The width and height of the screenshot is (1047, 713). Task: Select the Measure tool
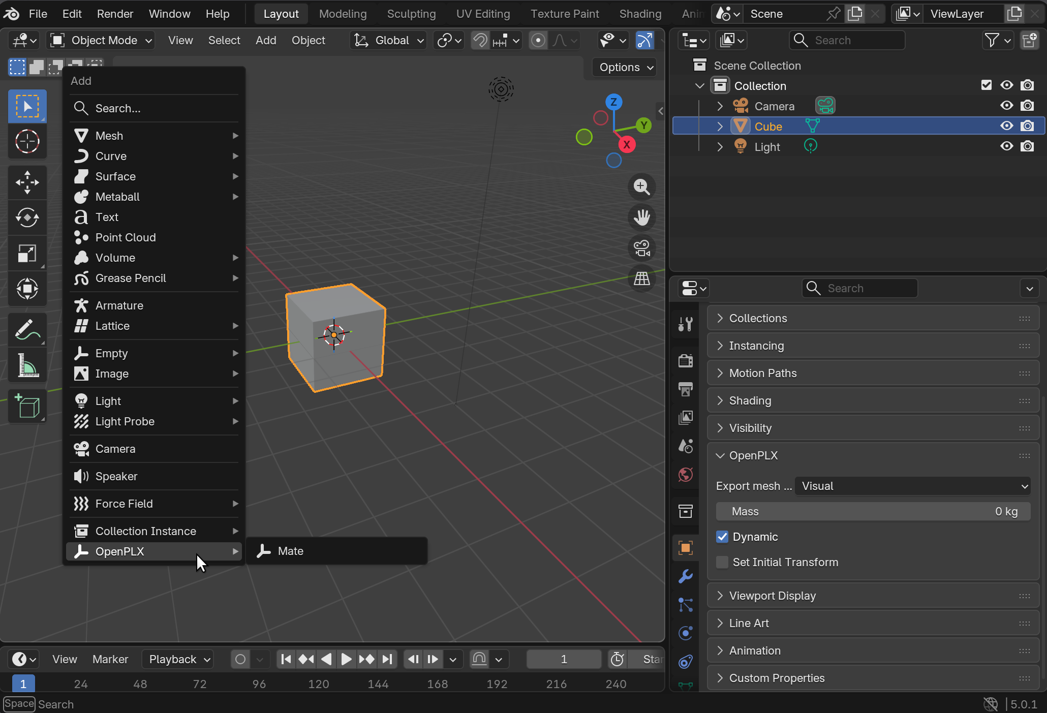click(x=27, y=365)
